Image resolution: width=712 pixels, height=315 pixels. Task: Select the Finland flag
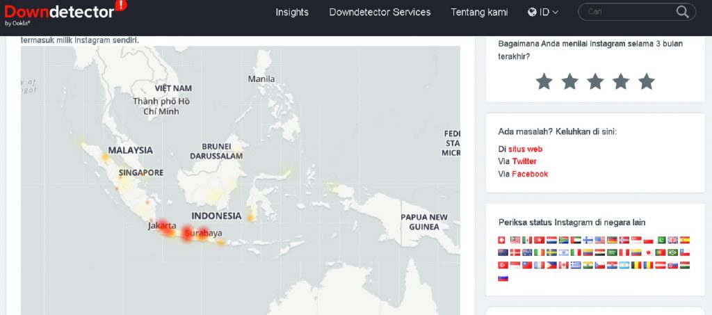point(588,240)
